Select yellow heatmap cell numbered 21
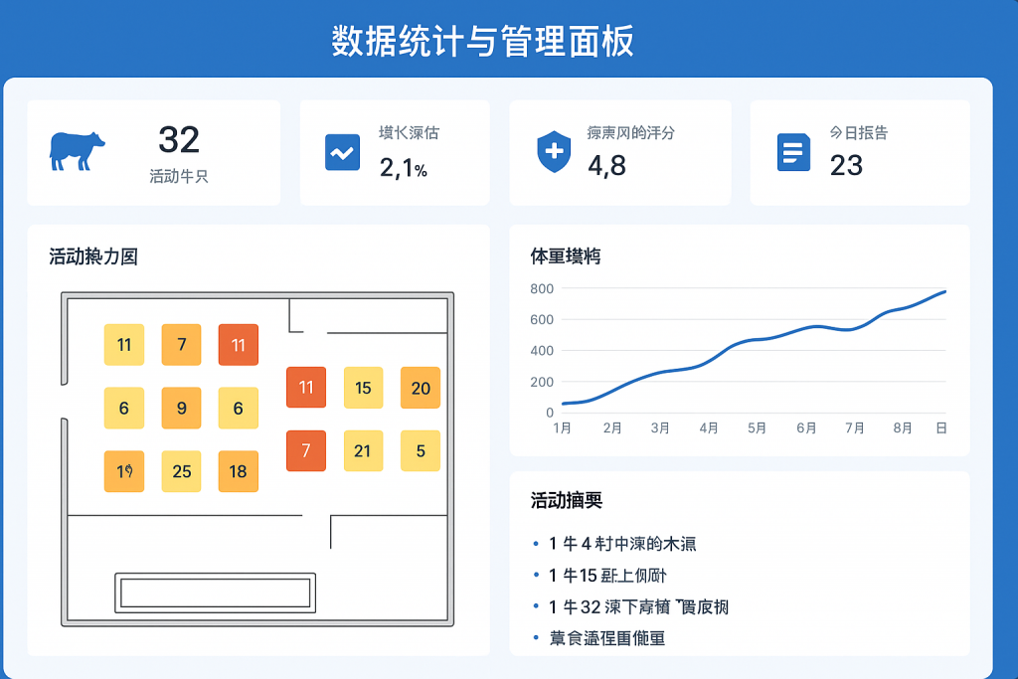This screenshot has height=679, width=1018. coord(363,451)
